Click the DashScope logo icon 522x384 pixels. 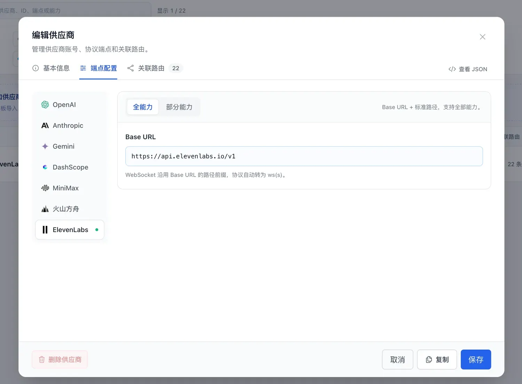pos(45,167)
